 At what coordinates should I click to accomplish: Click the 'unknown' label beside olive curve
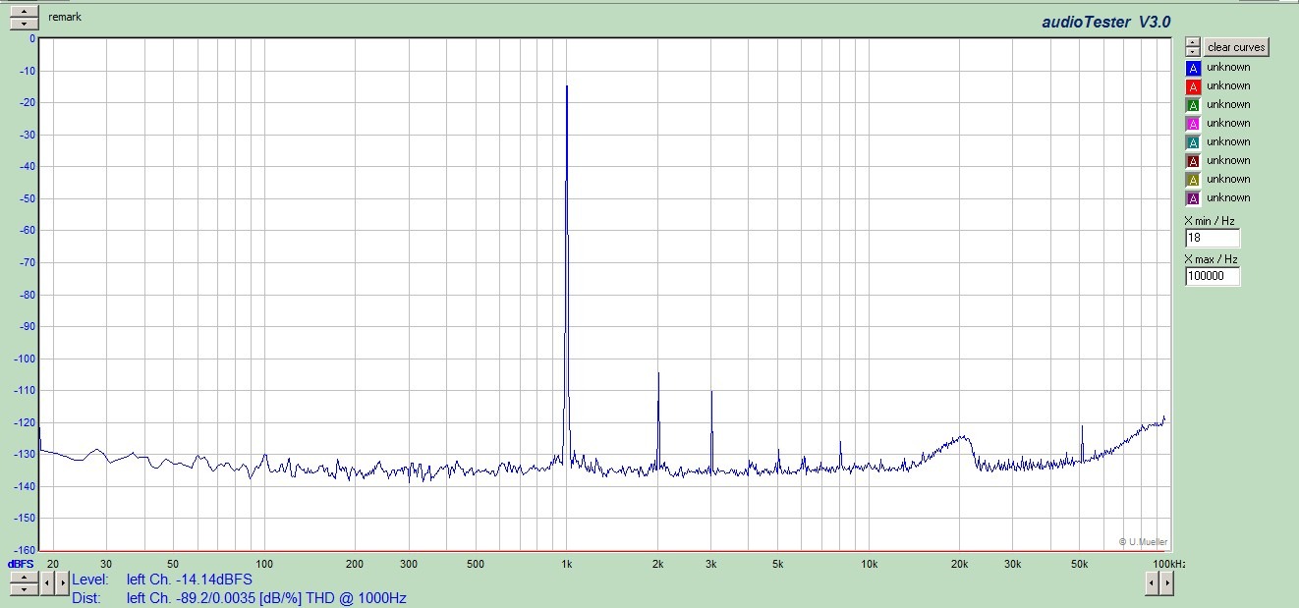[1228, 180]
